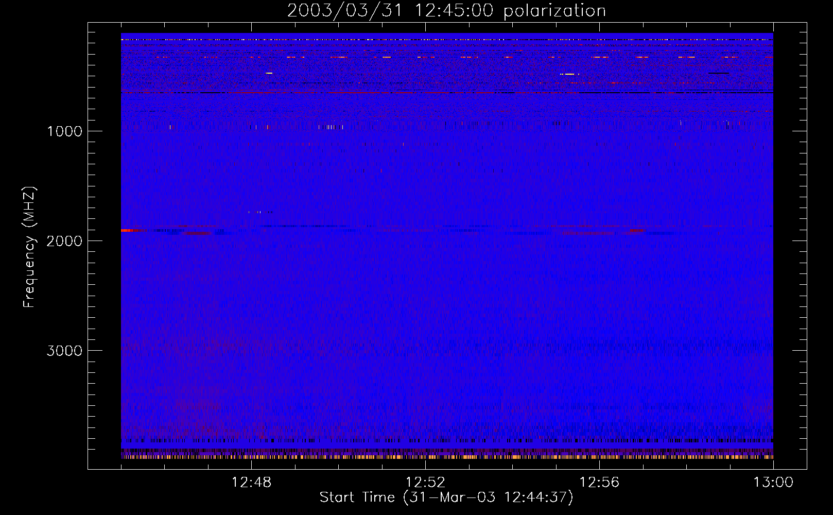Click the plot title '2003/03/31 12:45:00 polarization'
The width and height of the screenshot is (833, 515).
pyautogui.click(x=446, y=11)
